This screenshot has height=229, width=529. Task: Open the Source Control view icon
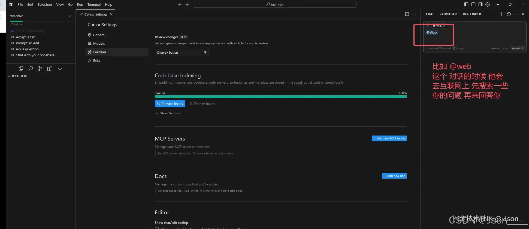pos(40,69)
